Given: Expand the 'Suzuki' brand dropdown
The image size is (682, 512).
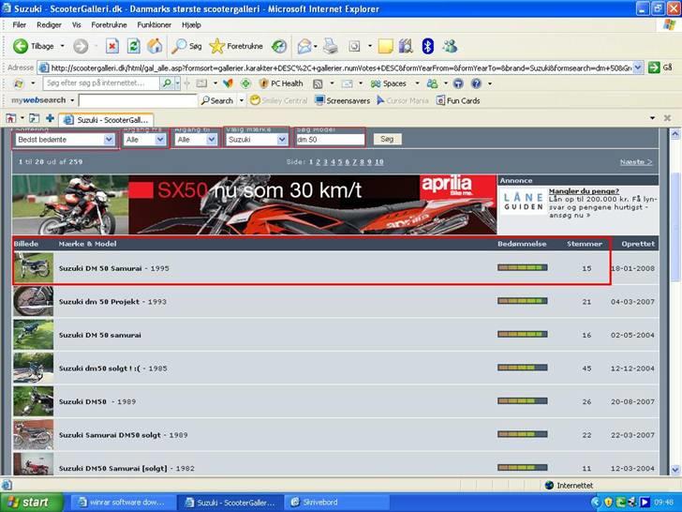Looking at the screenshot, I should tap(257, 139).
